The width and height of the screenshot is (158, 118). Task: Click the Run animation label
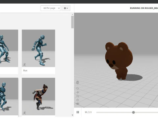coord(25,70)
